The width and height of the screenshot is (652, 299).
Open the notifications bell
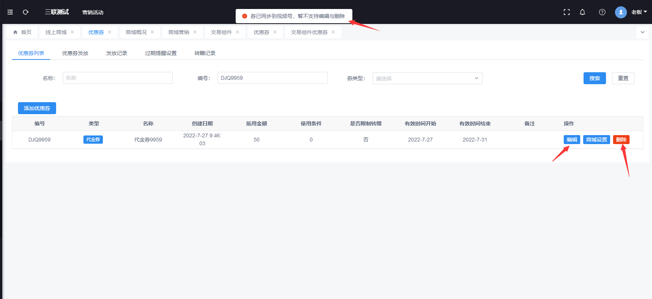(582, 12)
